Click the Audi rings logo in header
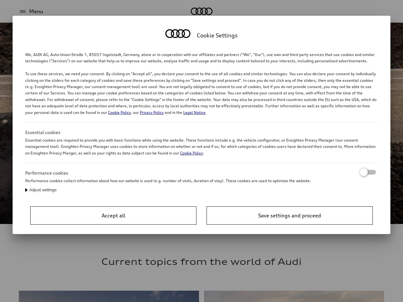Viewport: 403px width, 302px height. [201, 11]
